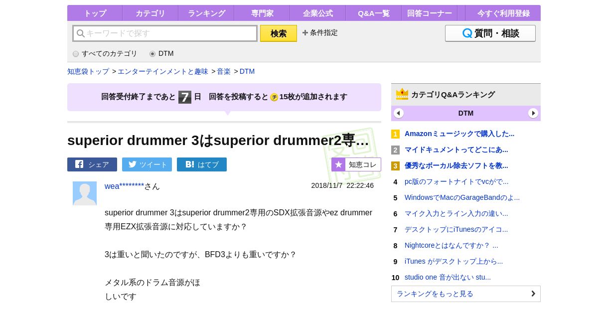Open the 専門家 tab

(x=262, y=13)
